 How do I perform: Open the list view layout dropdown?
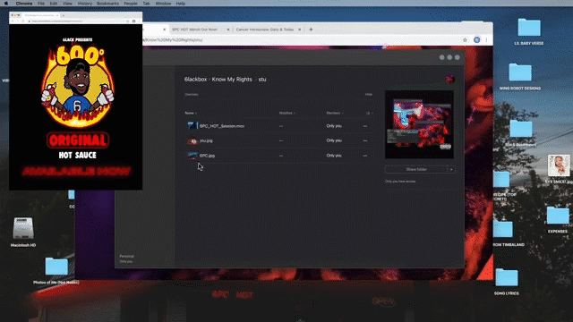pos(369,113)
